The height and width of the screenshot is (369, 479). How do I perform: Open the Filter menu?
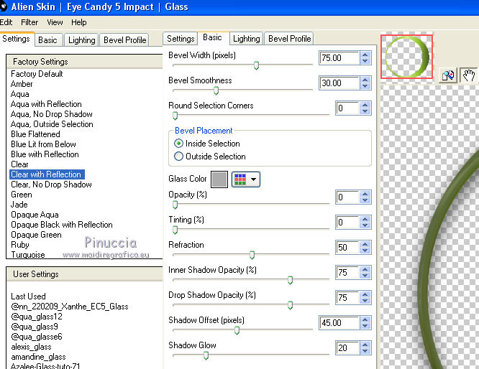tap(29, 22)
